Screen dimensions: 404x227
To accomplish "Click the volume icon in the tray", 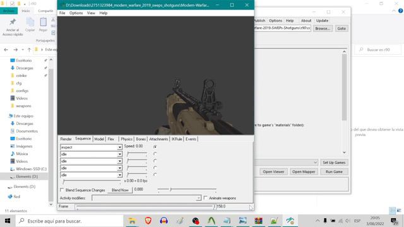I will (x=348, y=221).
